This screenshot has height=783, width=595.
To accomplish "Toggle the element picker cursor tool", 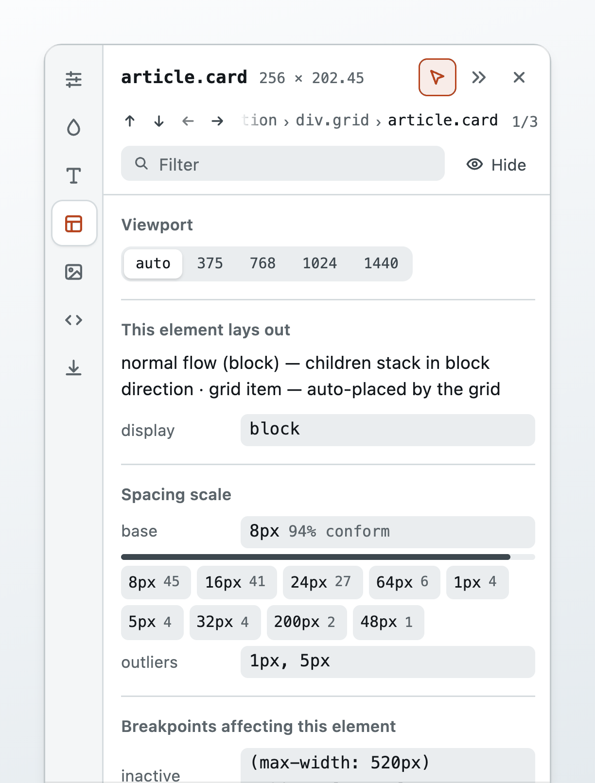I will pos(437,77).
